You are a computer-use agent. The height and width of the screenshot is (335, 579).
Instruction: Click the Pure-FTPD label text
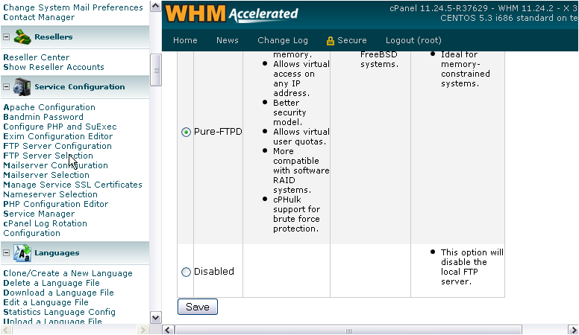click(x=218, y=132)
